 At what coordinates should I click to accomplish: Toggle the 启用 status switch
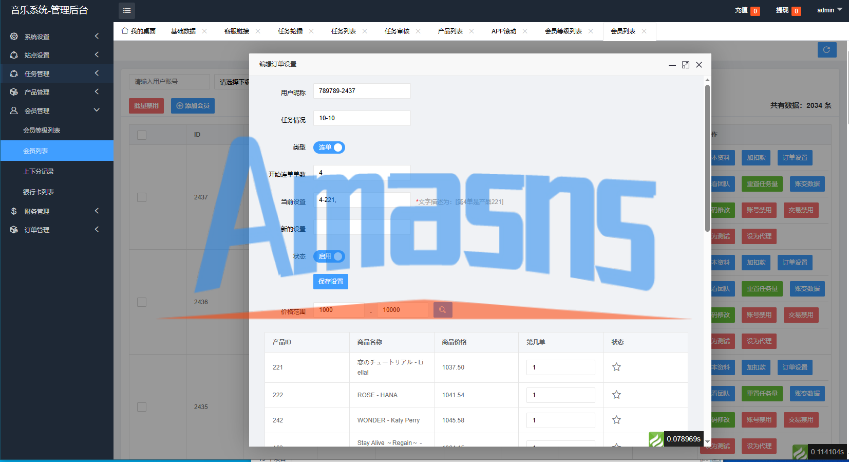(329, 256)
